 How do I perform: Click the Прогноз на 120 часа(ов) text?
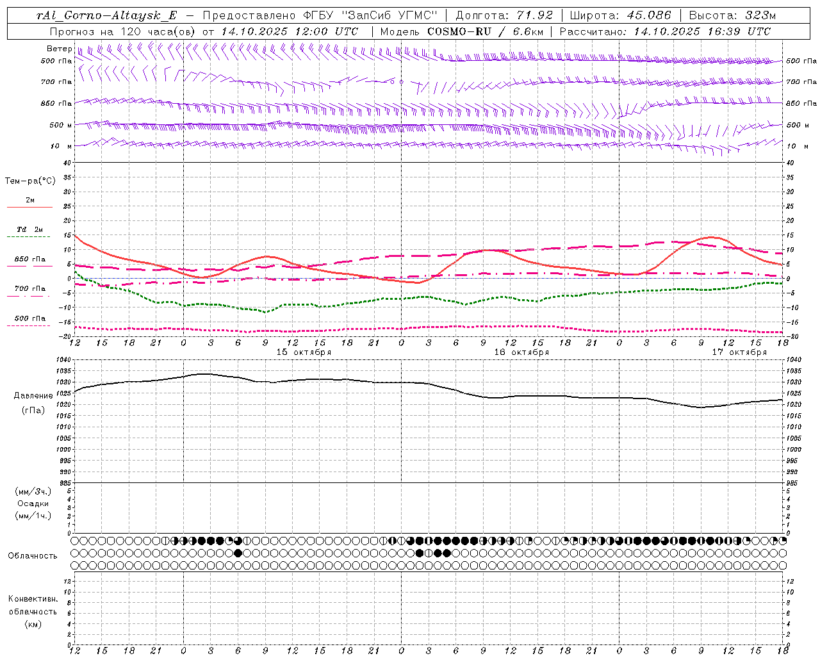pos(123,31)
